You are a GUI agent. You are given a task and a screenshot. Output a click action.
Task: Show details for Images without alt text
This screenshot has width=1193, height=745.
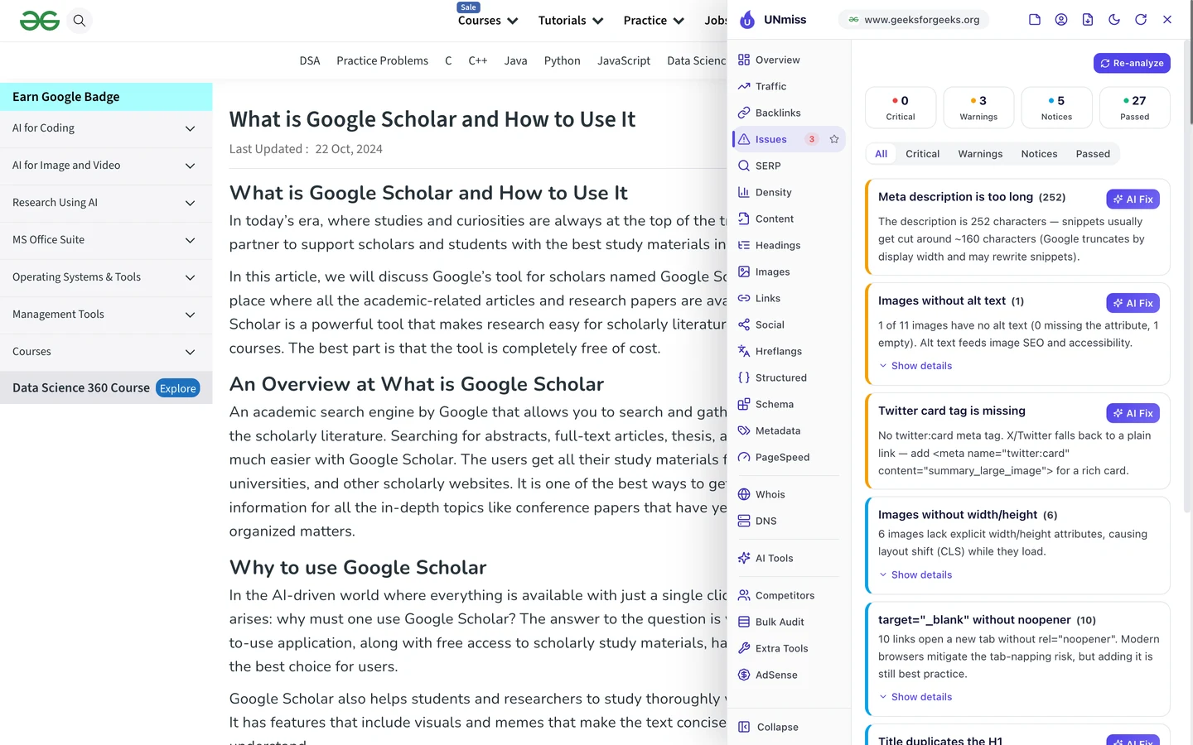point(915,366)
